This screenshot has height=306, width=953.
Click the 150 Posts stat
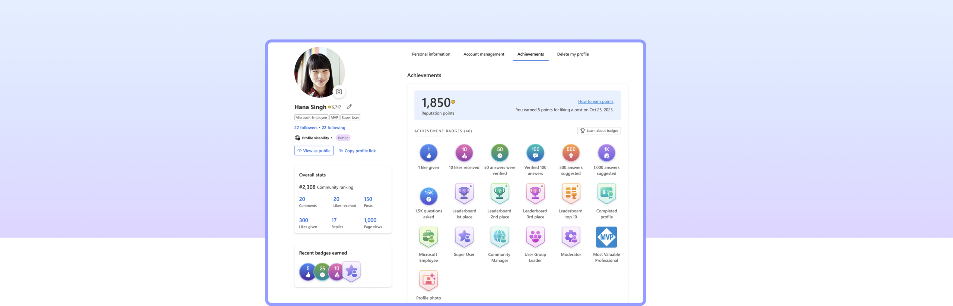368,202
